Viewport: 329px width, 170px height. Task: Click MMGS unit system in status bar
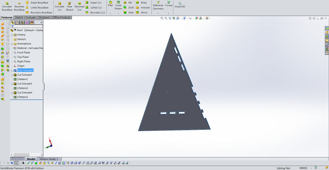pos(303,168)
